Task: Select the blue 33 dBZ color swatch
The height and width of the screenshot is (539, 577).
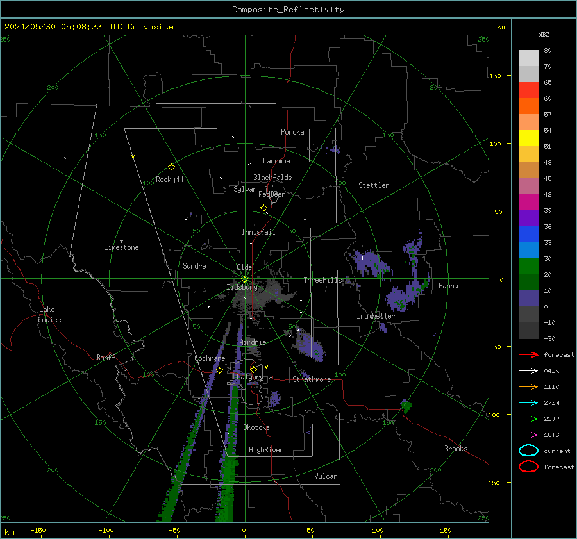Action: [x=528, y=234]
